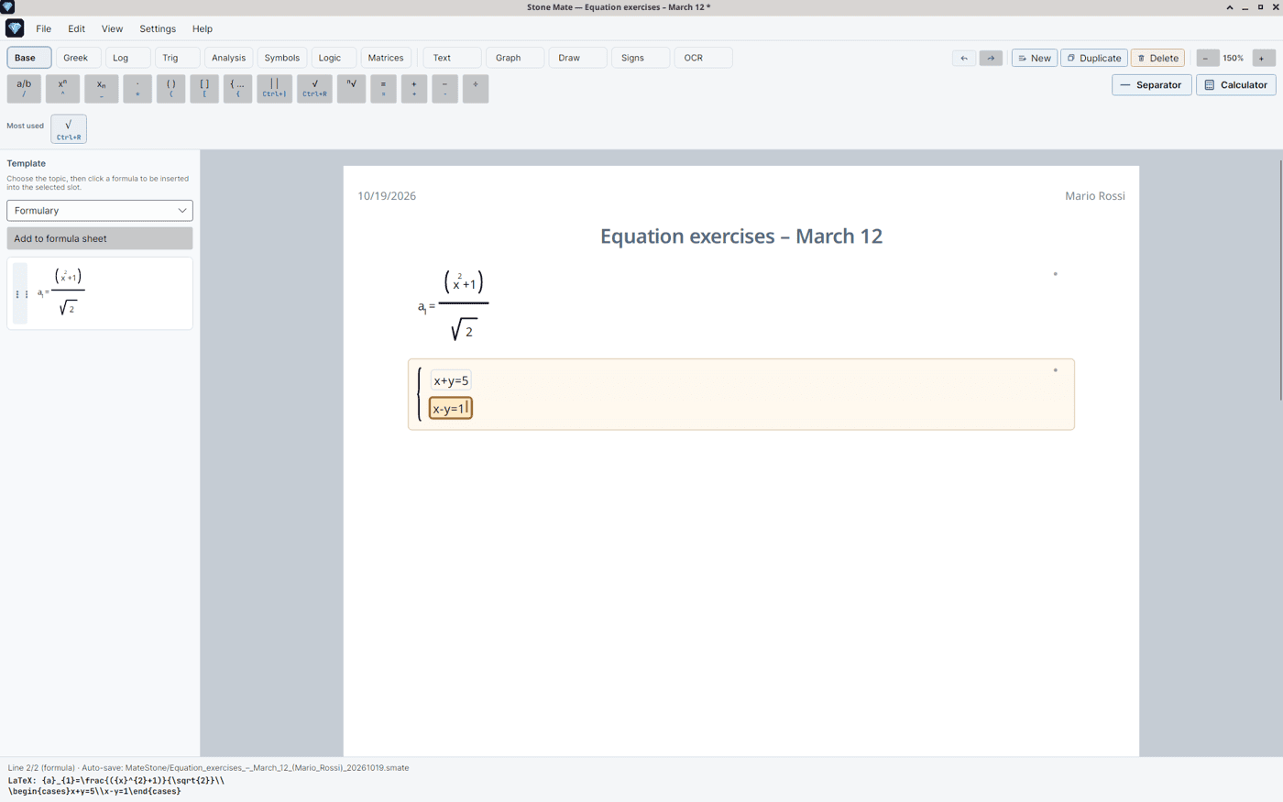Undo with the left arrow button
1283x802 pixels.
coord(964,58)
